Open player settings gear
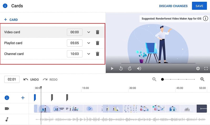Image resolution: width=210 pixels, height=125 pixels. (198, 69)
